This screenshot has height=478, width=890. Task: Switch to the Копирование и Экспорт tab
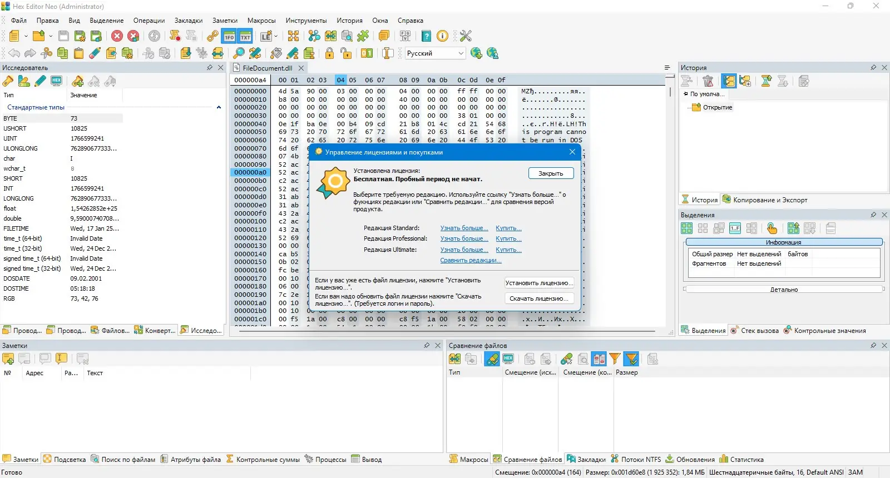coord(765,200)
